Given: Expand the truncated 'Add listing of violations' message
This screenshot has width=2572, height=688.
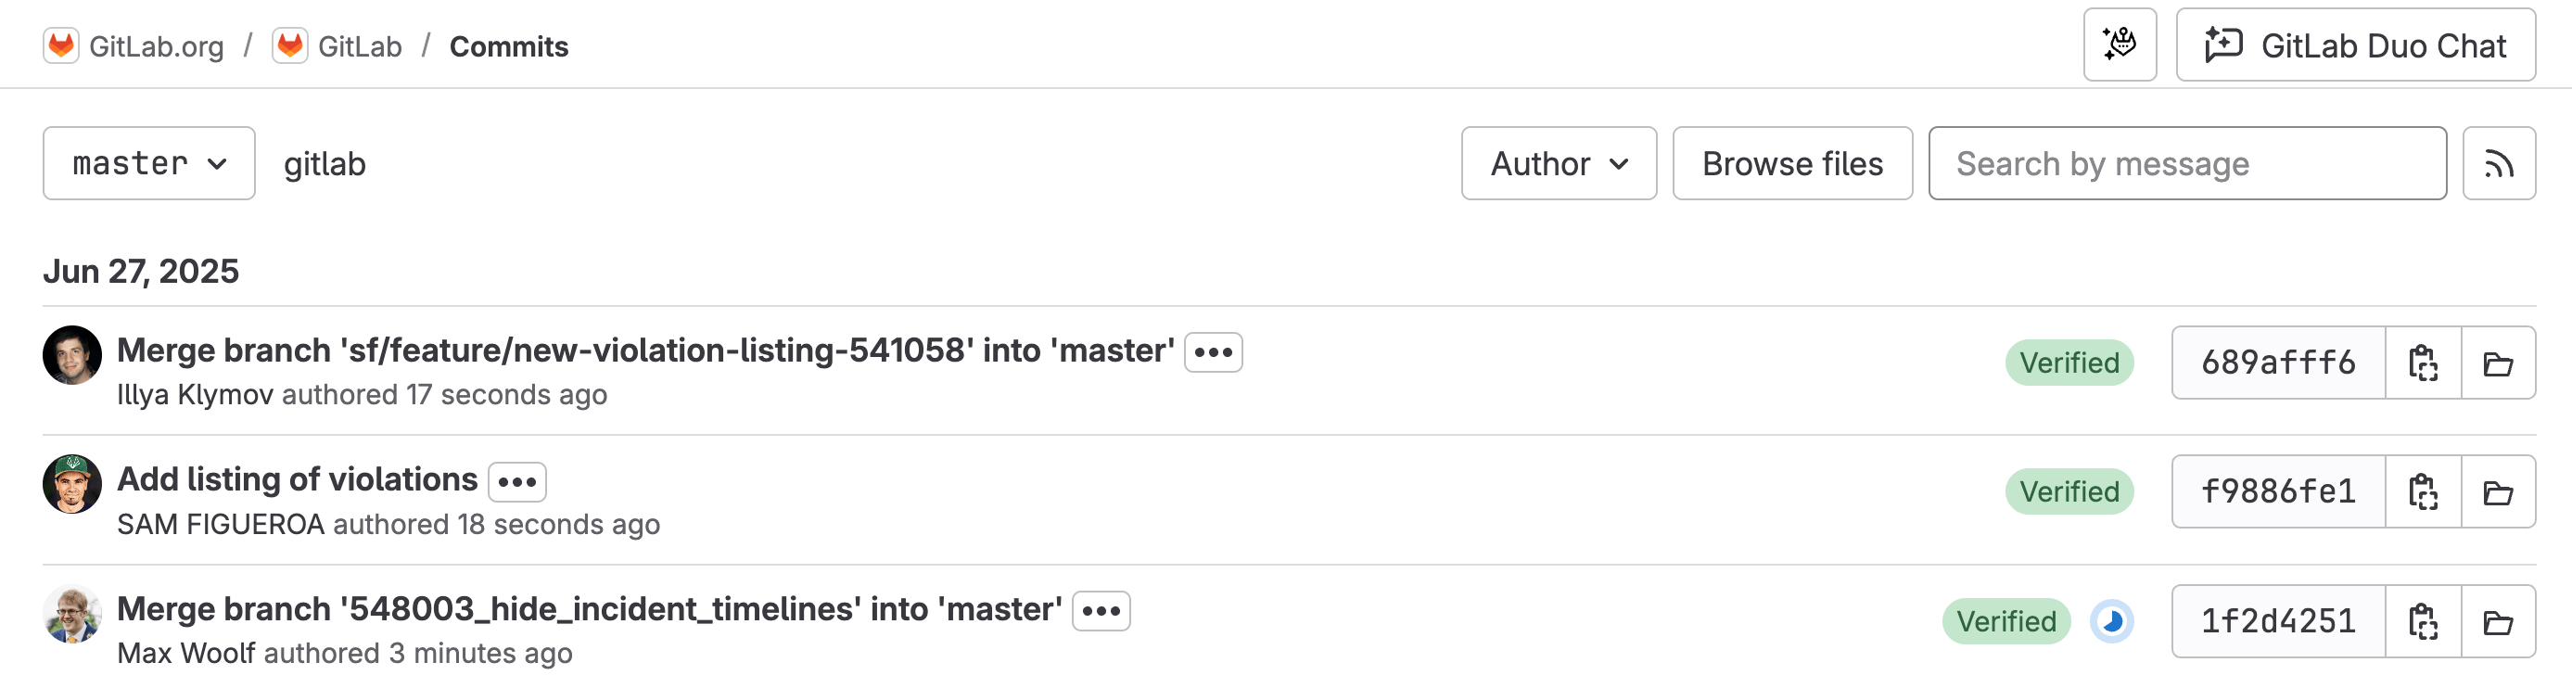Looking at the screenshot, I should pos(518,481).
